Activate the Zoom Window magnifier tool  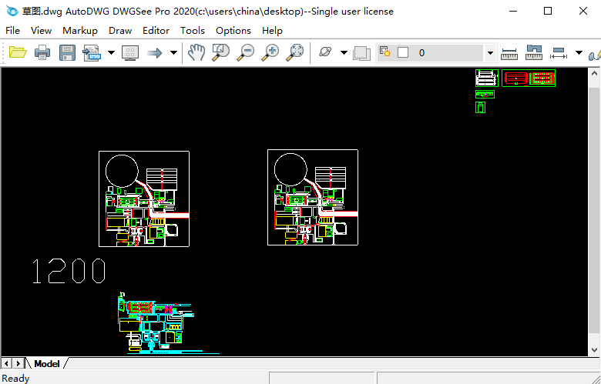pos(221,52)
